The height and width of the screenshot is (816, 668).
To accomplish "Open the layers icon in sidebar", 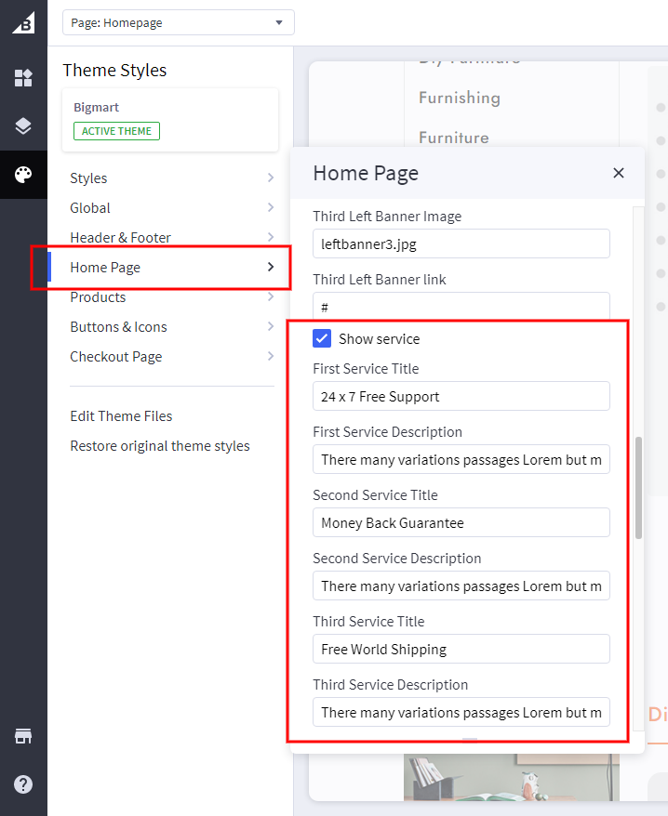I will tap(23, 126).
